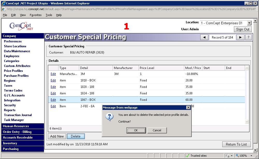The image size is (259, 159).
Task: Click the Internet Explorer page icon in title bar
Action: pyautogui.click(x=4, y=3)
